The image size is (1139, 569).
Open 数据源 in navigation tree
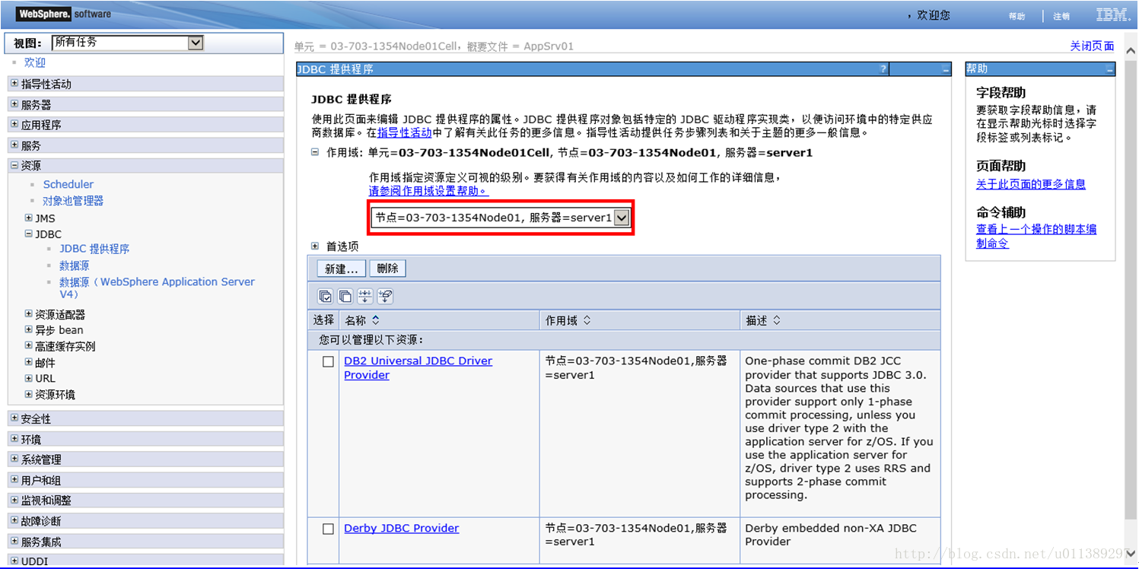75,265
